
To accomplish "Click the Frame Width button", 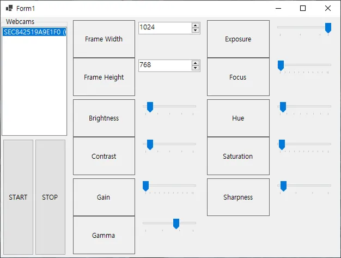I will coord(103,39).
